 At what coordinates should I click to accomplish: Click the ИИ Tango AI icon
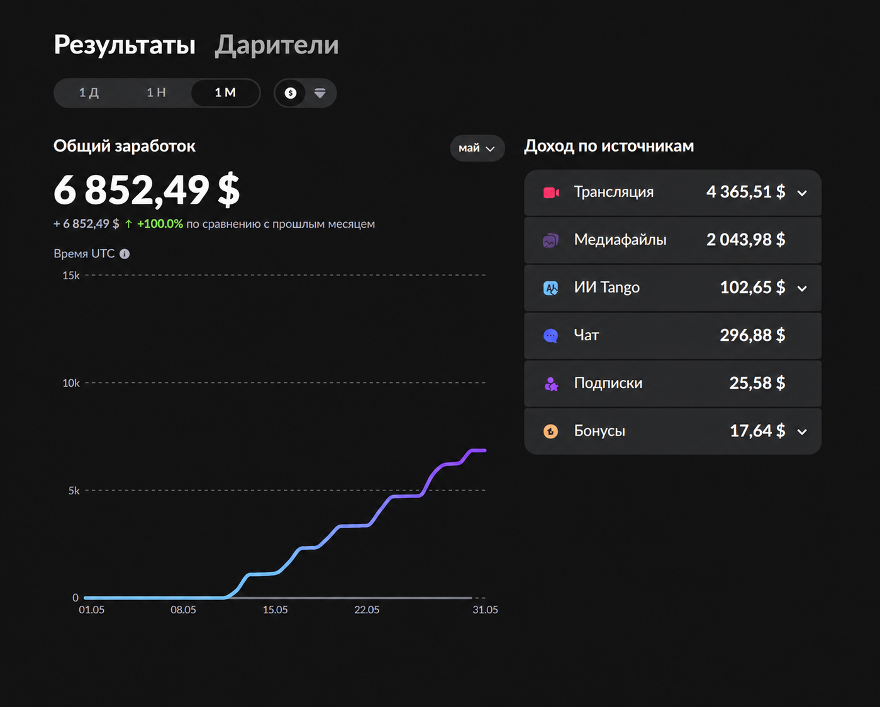point(550,288)
